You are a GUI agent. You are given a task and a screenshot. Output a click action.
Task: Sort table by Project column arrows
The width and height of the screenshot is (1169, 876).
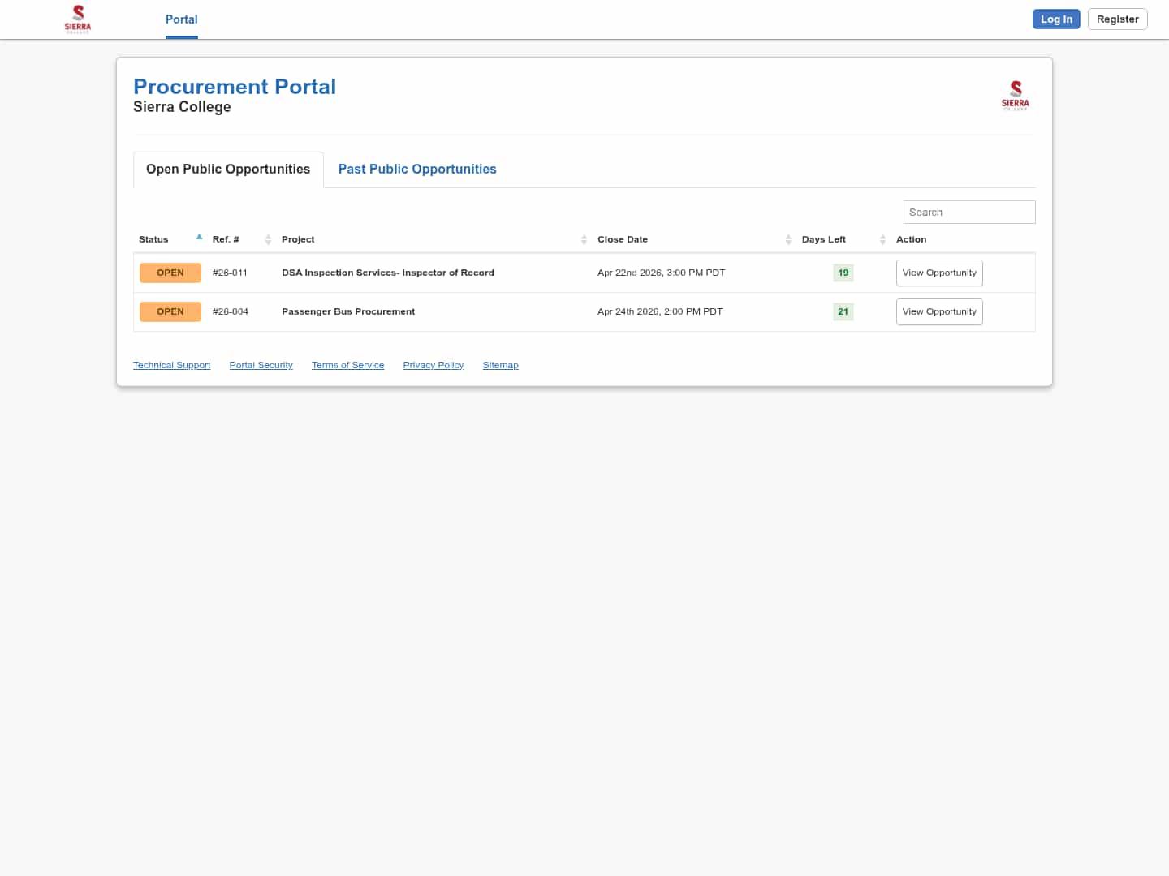584,240
